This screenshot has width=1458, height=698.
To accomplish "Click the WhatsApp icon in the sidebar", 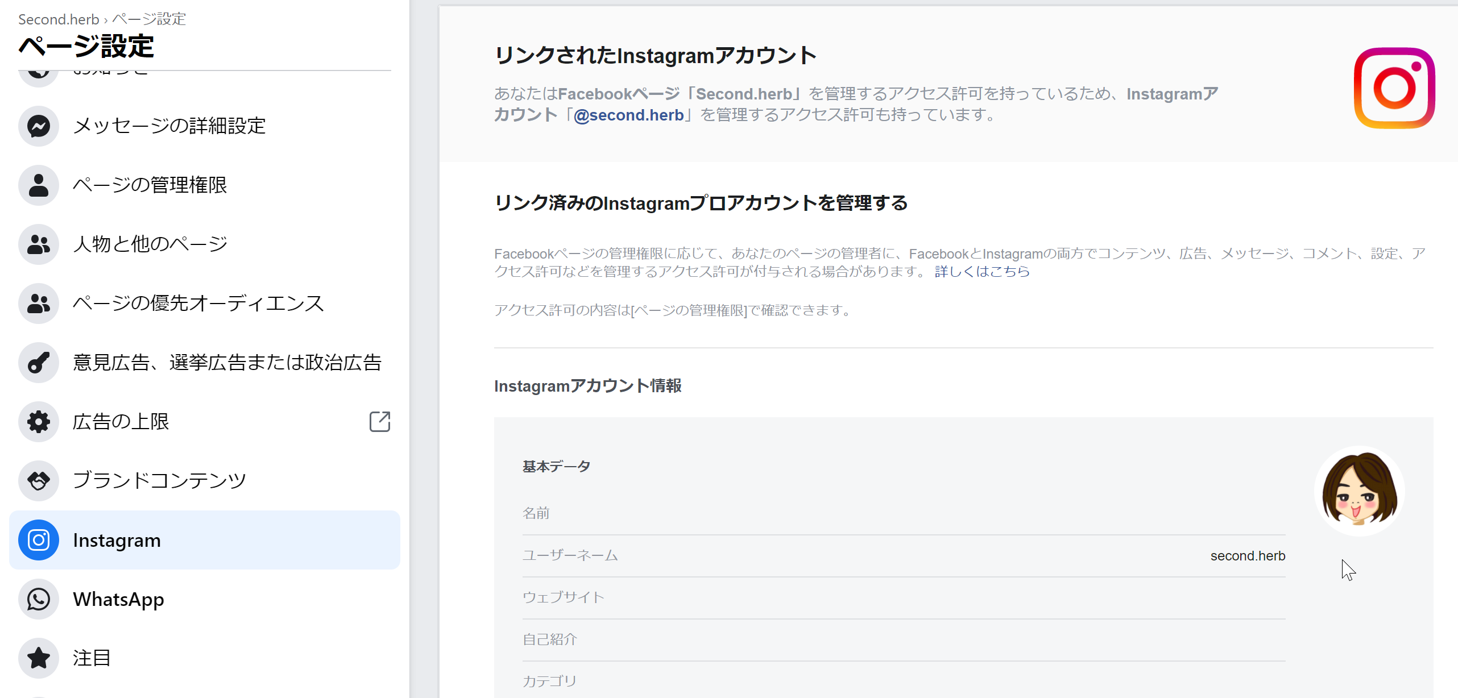I will click(39, 599).
